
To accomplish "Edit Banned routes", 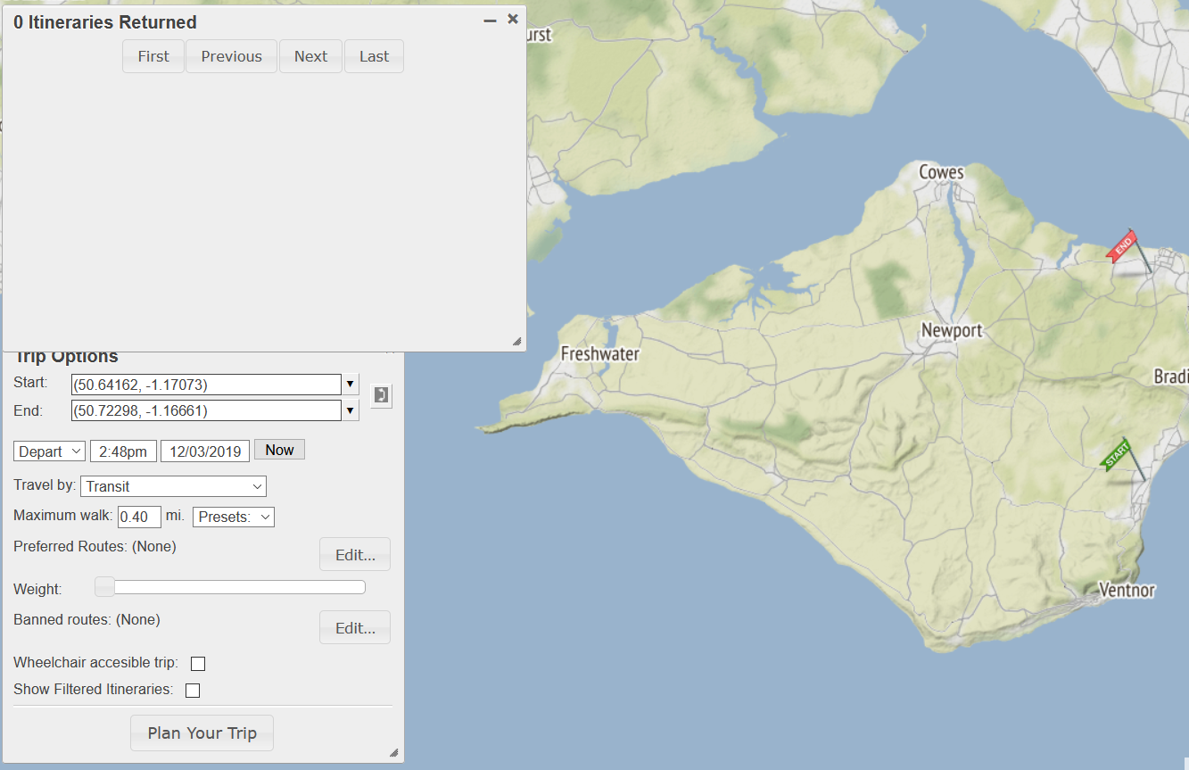I will point(355,628).
